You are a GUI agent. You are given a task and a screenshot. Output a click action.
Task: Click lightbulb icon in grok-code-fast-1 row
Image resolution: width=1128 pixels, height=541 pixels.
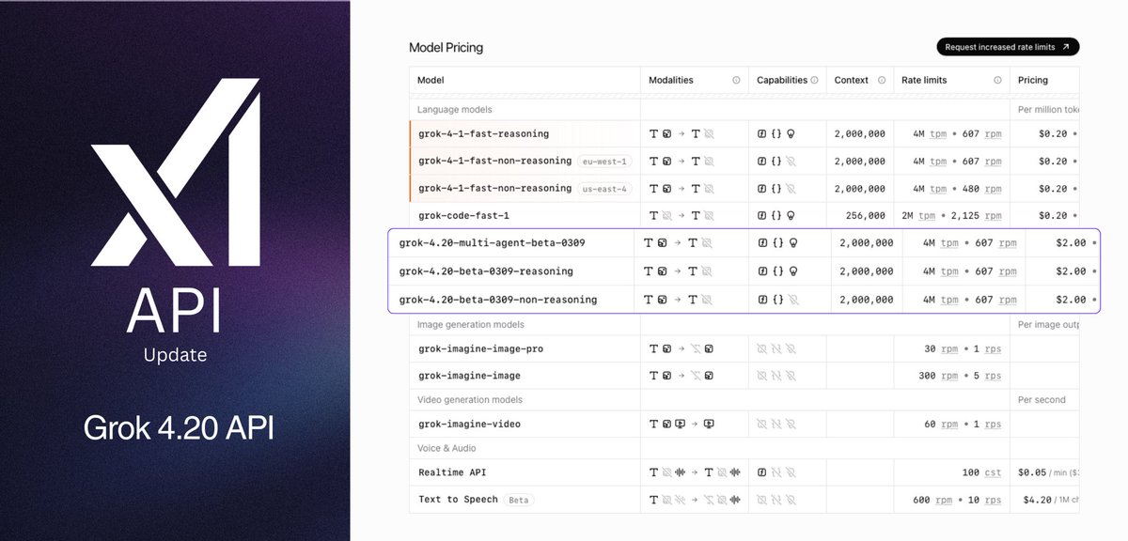pos(791,216)
